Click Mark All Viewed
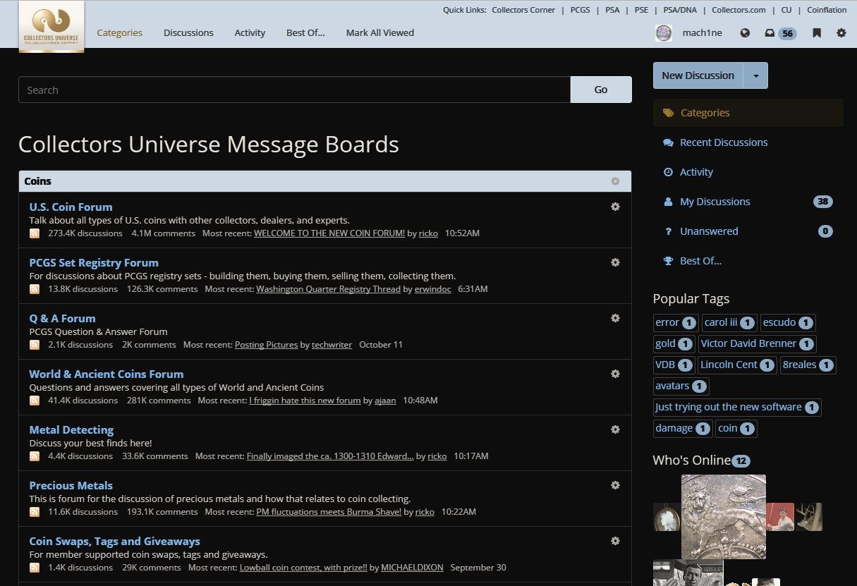This screenshot has height=586, width=857. coord(380,32)
